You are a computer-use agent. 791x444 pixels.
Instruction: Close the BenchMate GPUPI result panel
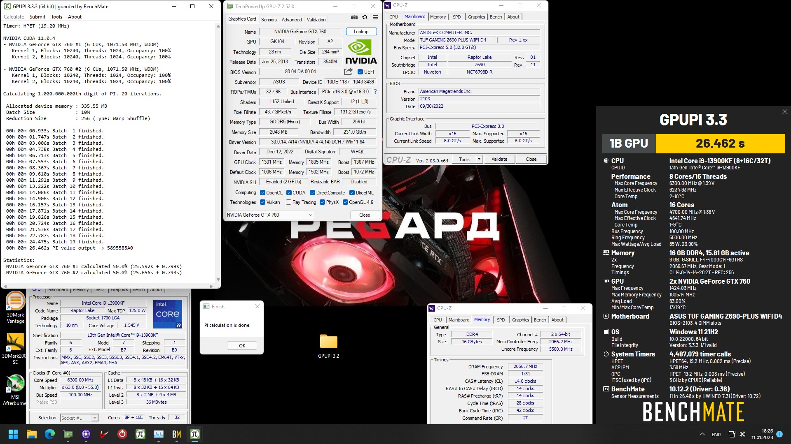coord(785,112)
